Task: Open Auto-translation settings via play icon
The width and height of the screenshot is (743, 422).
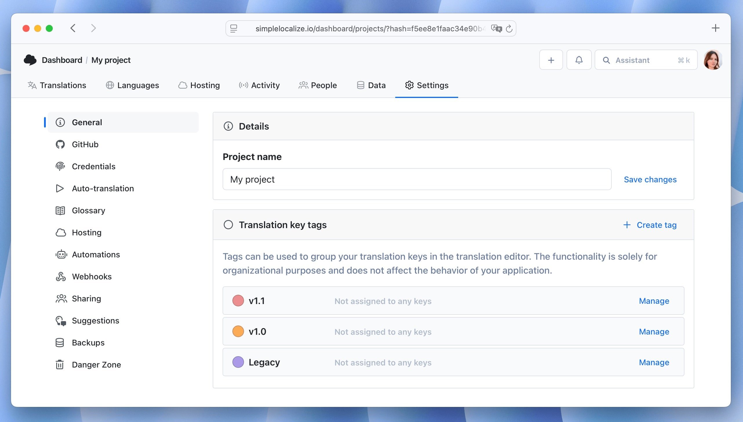Action: 60,188
